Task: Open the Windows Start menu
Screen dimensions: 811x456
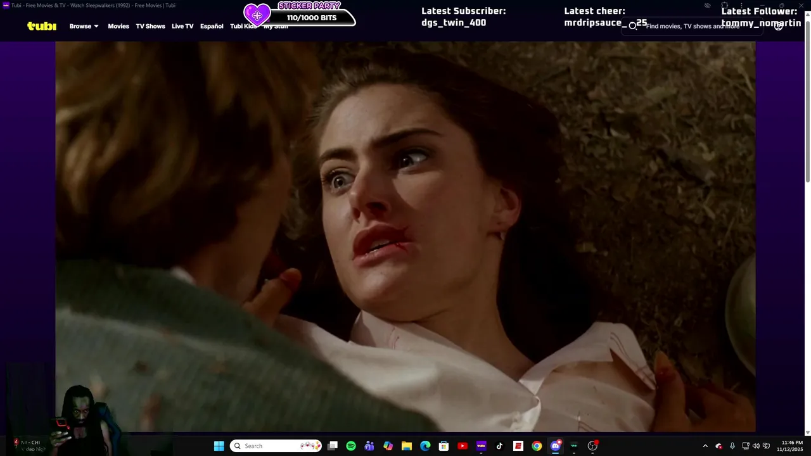Action: pyautogui.click(x=219, y=446)
